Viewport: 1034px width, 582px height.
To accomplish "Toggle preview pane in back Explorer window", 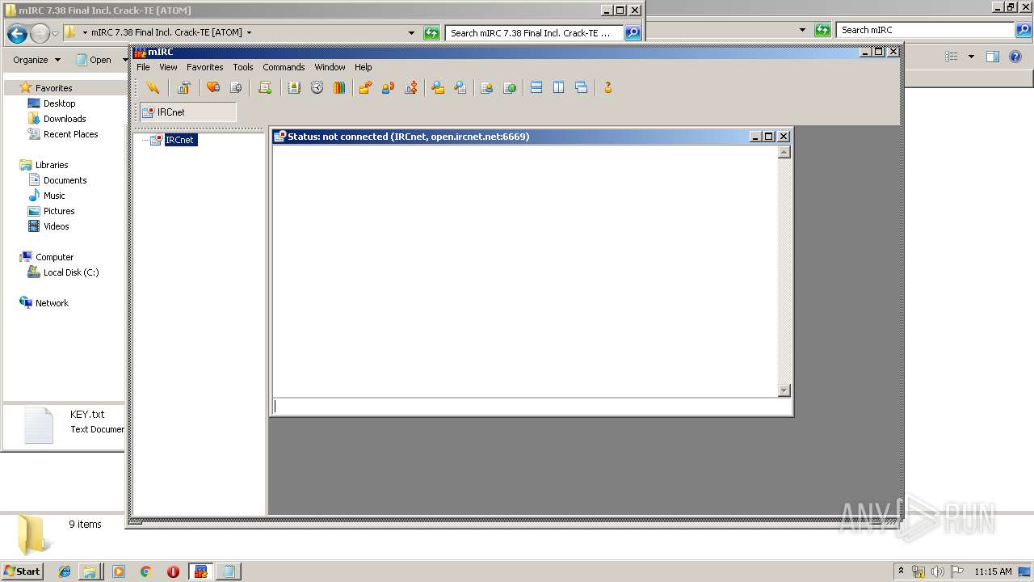I will [x=993, y=57].
